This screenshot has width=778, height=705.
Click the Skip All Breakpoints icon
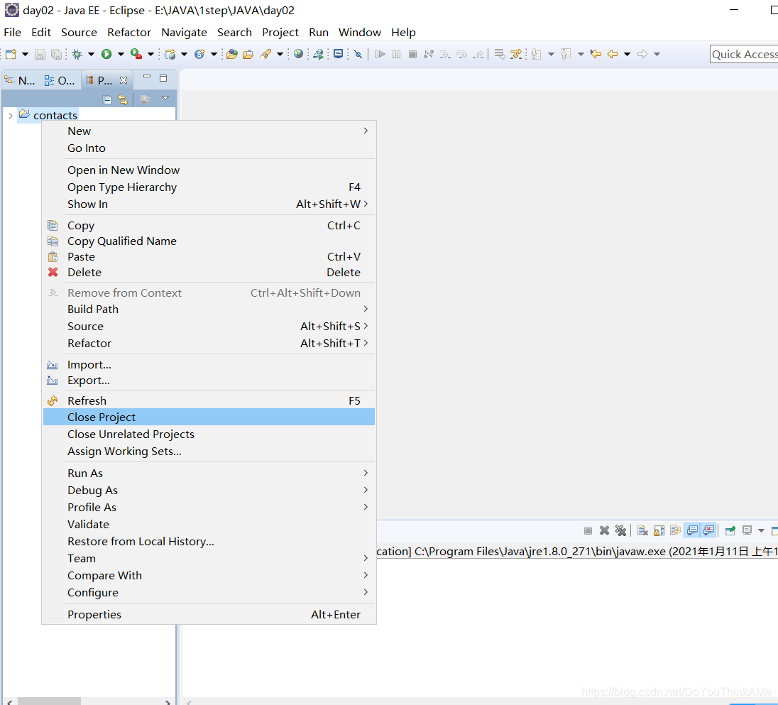[358, 54]
